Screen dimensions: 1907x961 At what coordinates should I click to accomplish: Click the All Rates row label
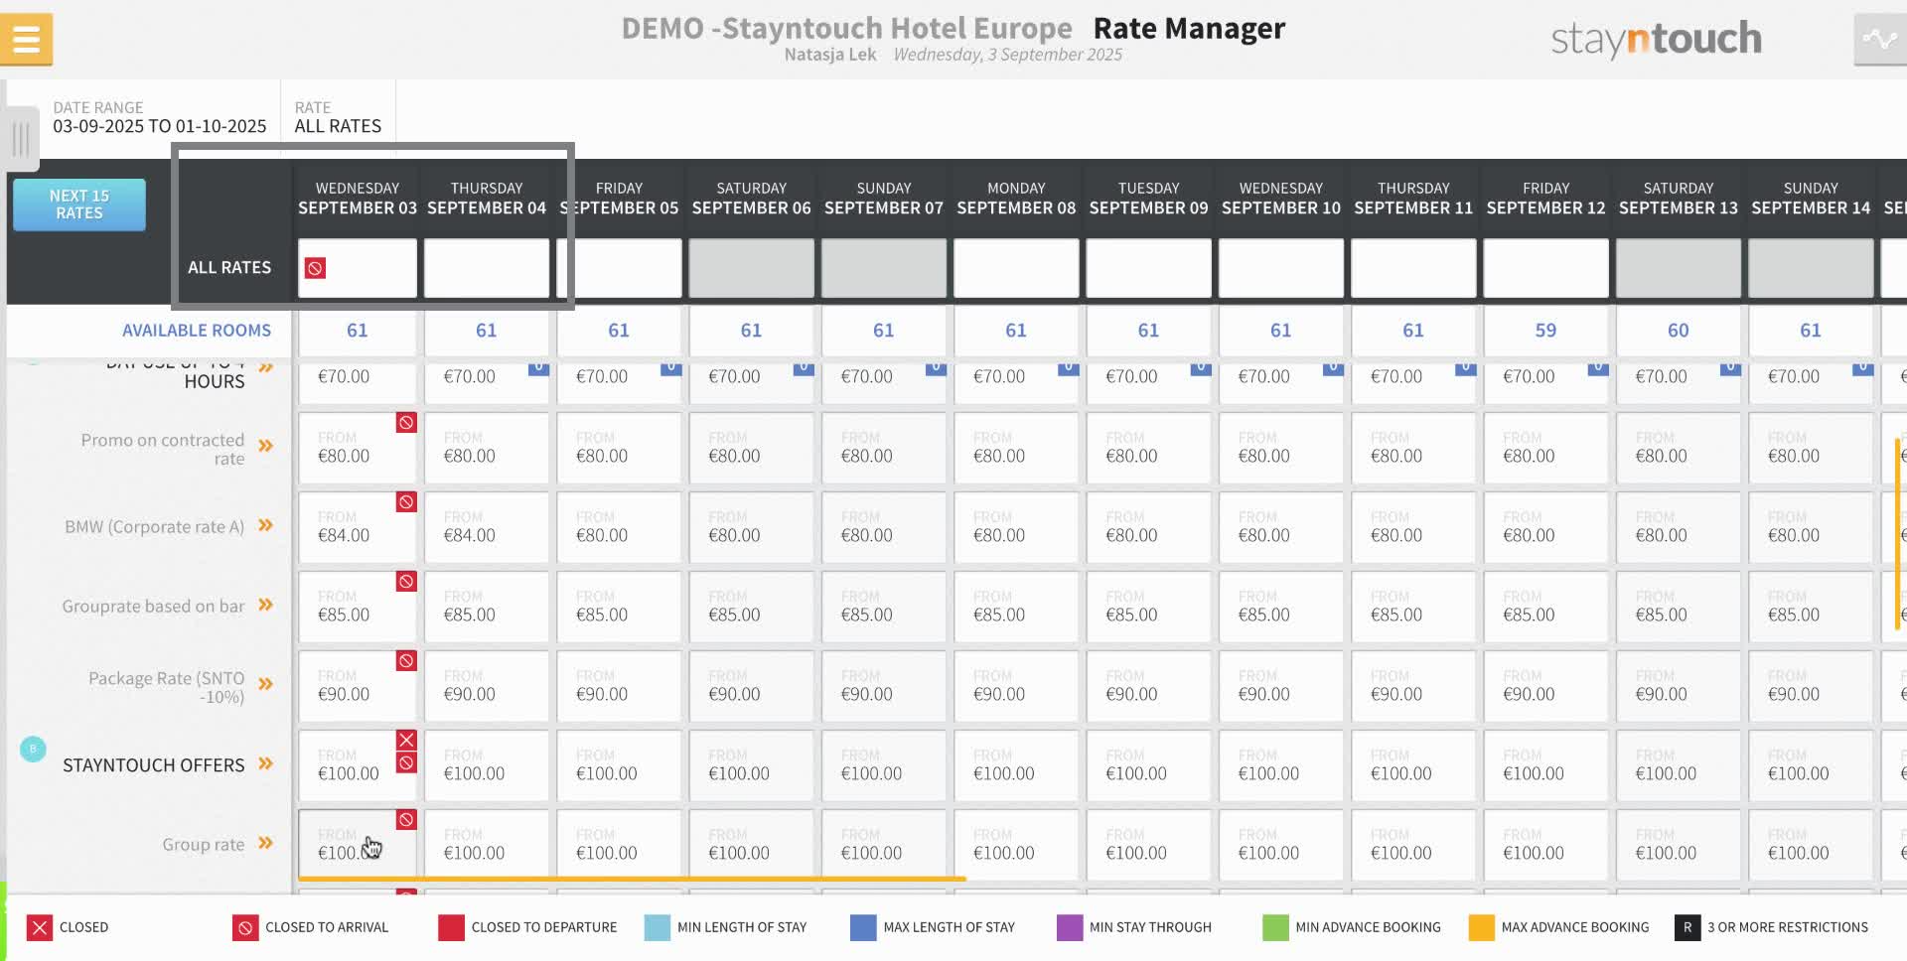pyautogui.click(x=229, y=268)
